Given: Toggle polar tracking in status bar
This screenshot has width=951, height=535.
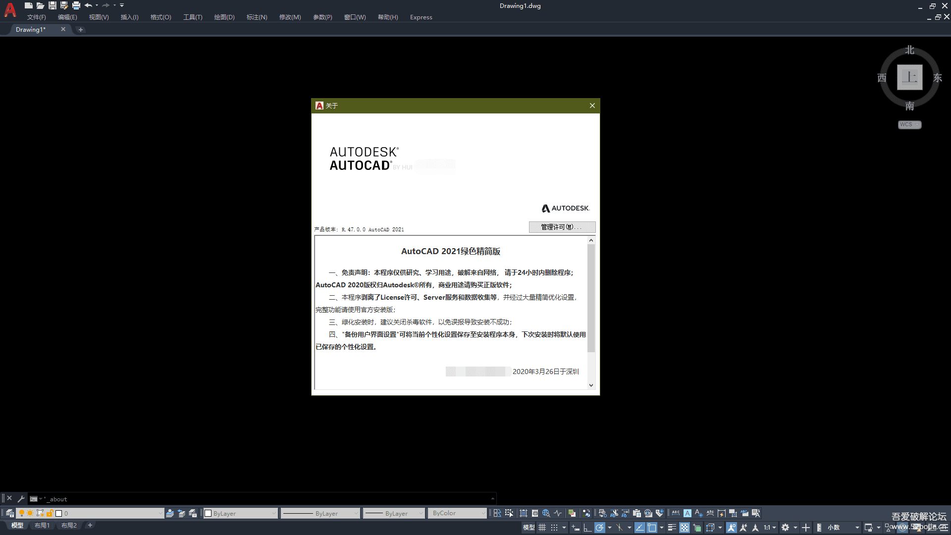Looking at the screenshot, I should pos(599,528).
